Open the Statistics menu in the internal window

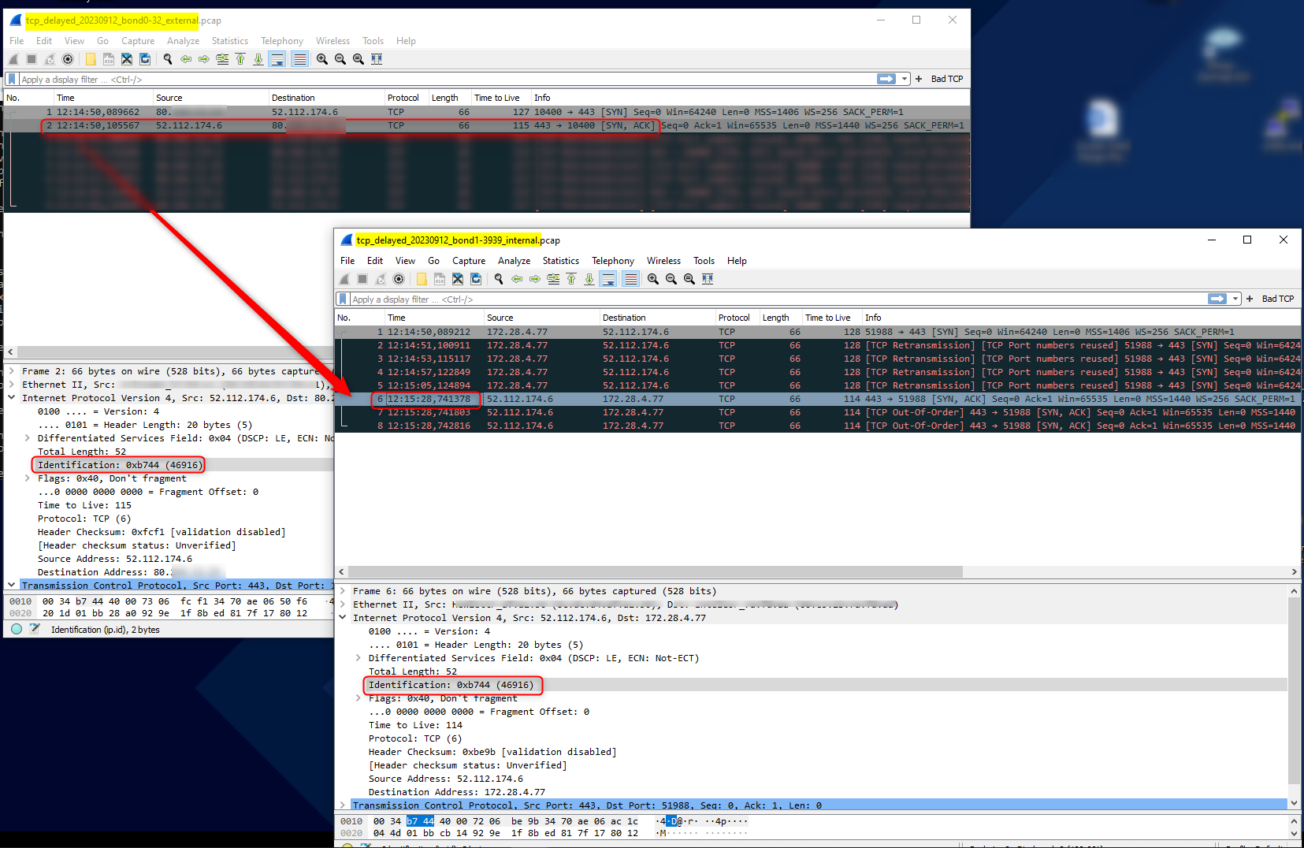click(x=560, y=261)
